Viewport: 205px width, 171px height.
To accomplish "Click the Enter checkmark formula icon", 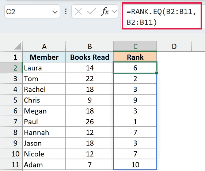I will click(91, 11).
